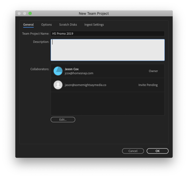
Task: Click the Team Project Name label
Action: (36, 34)
